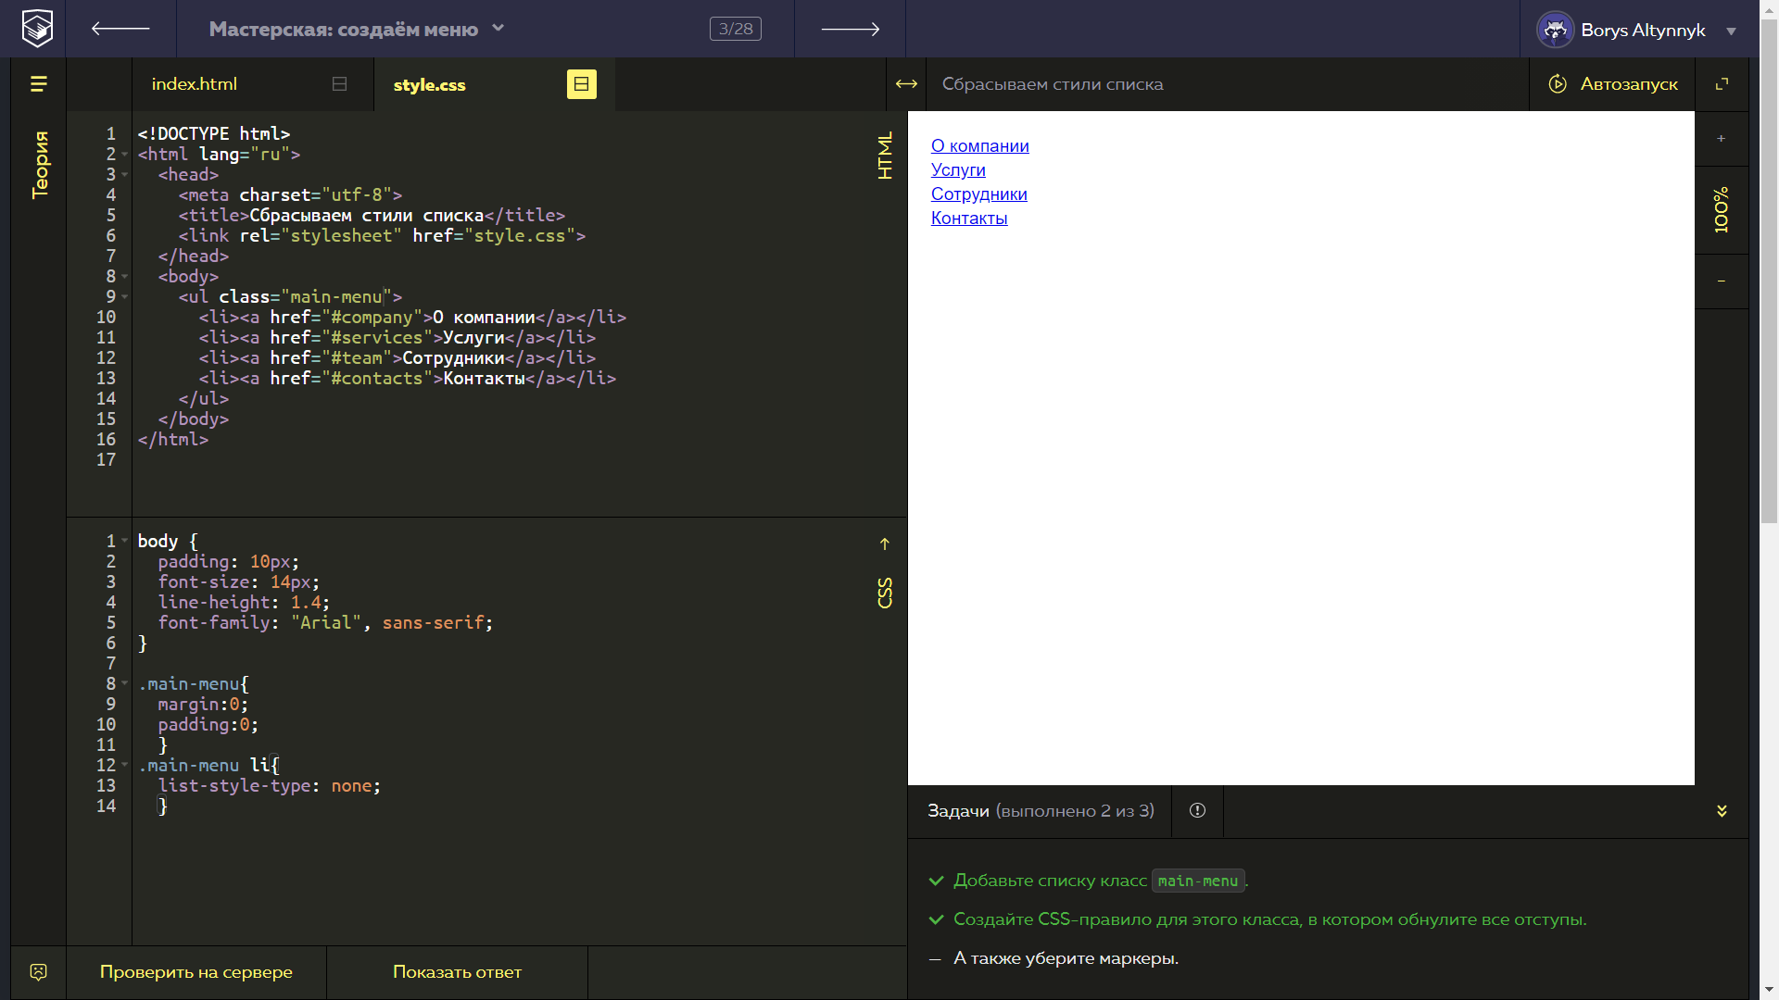Click the horizontal resize arrows icon

(x=906, y=84)
